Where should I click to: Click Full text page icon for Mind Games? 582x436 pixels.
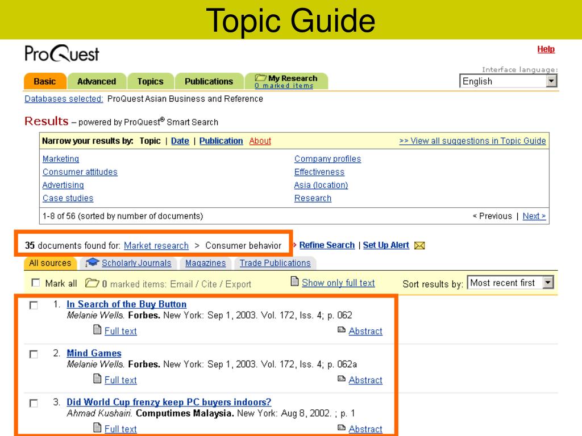coord(97,378)
